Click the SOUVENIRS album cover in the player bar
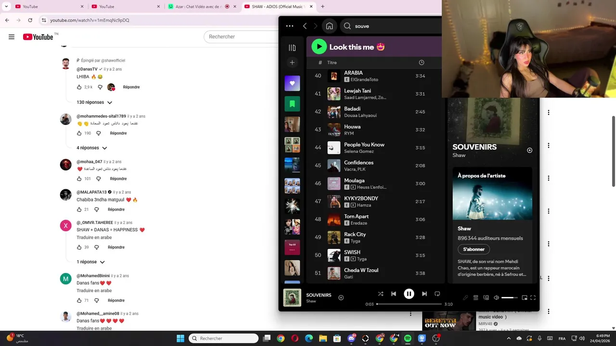 pyautogui.click(x=292, y=297)
